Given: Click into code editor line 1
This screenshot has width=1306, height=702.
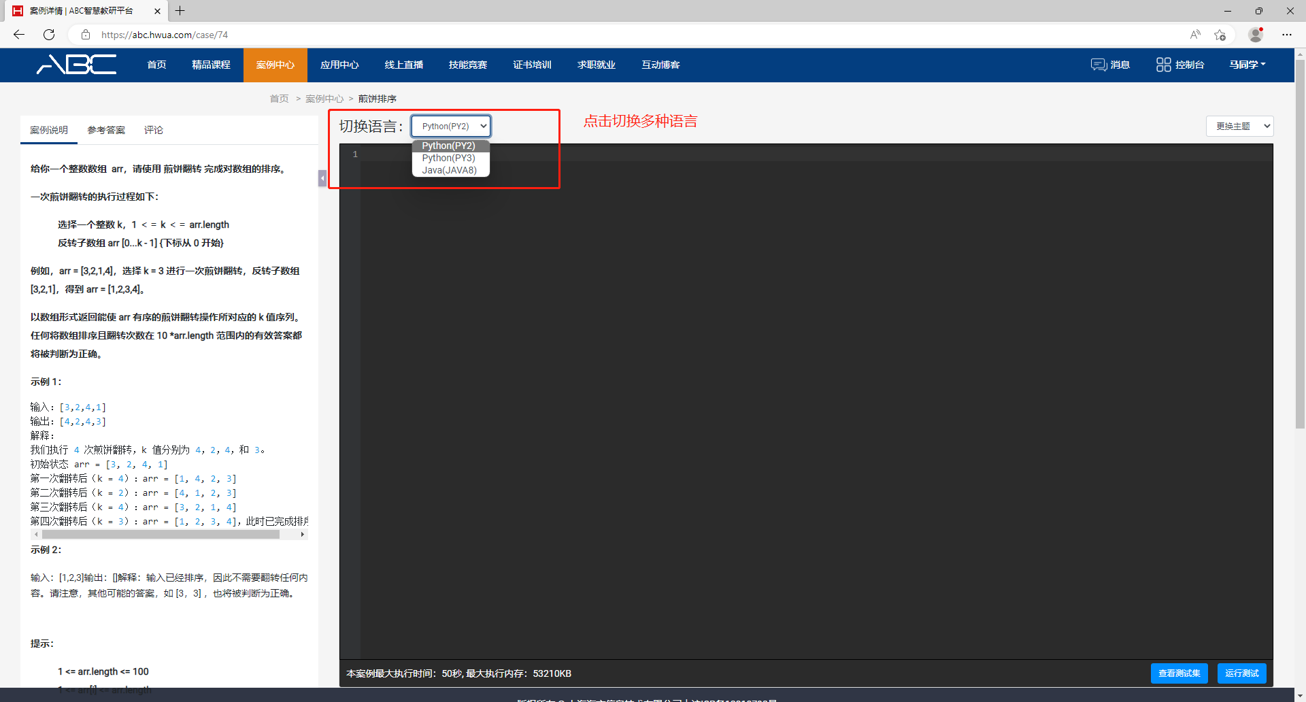Looking at the screenshot, I should tap(816, 154).
